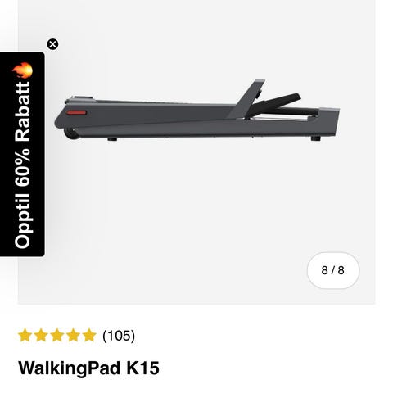
Task: Open the Opptil 60% Rabatt promo banner
Action: click(x=22, y=154)
